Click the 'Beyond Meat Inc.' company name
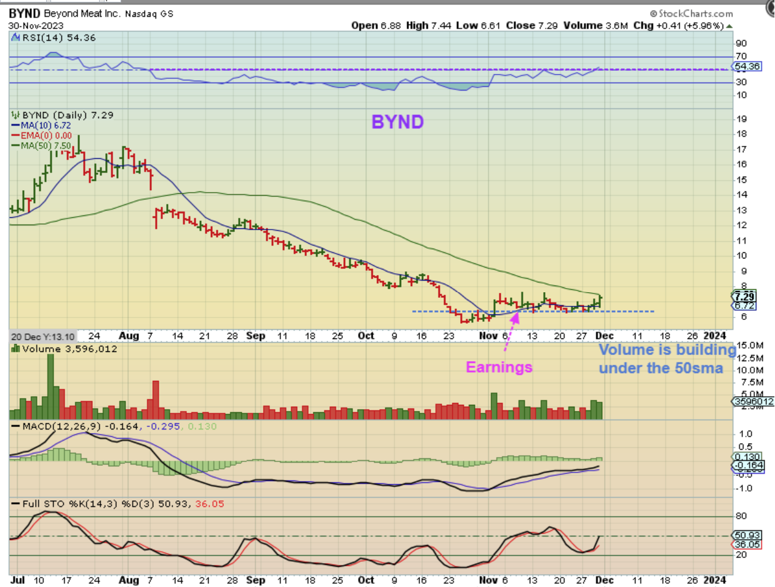 pos(82,13)
